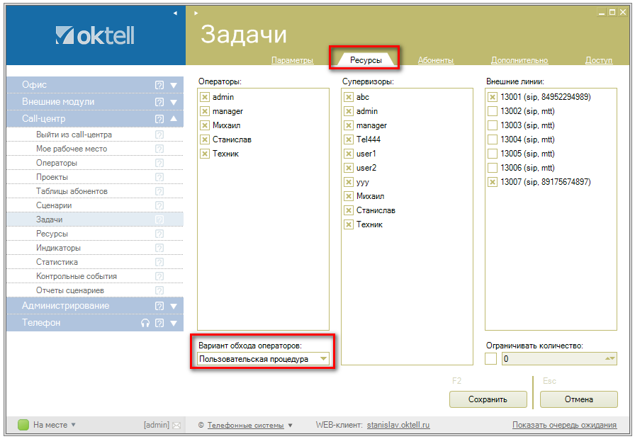This screenshot has width=635, height=439.
Task: Click help icon next to Внешние модули
Action: click(x=159, y=102)
